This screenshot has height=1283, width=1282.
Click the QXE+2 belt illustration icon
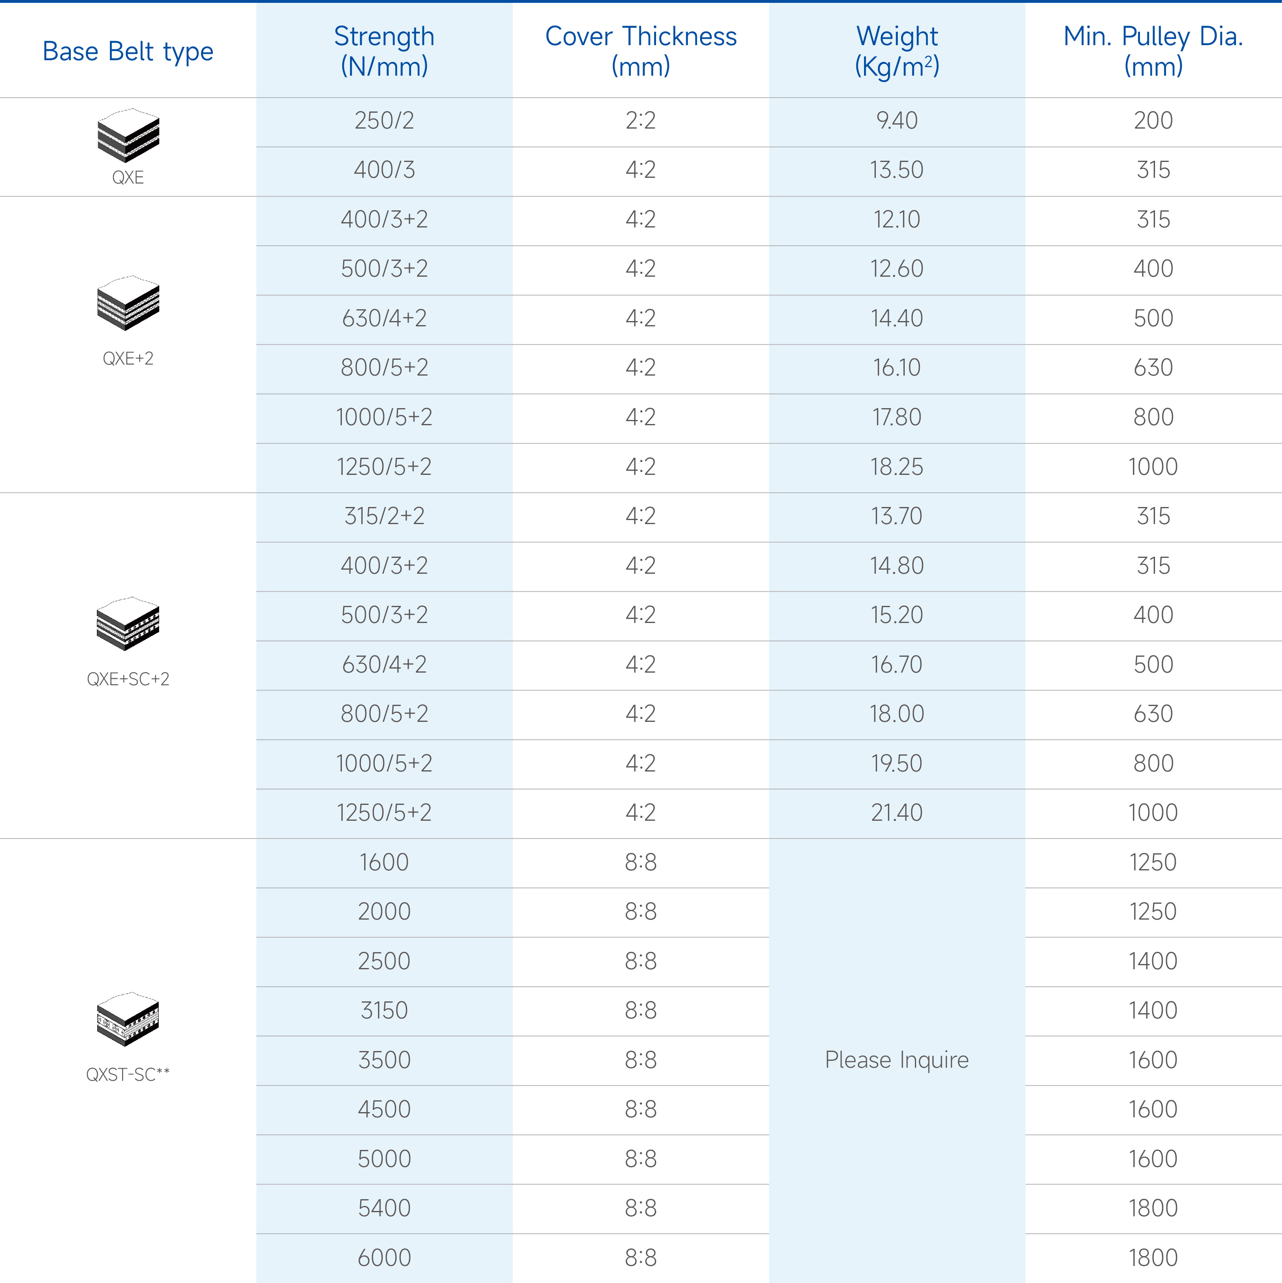(128, 303)
